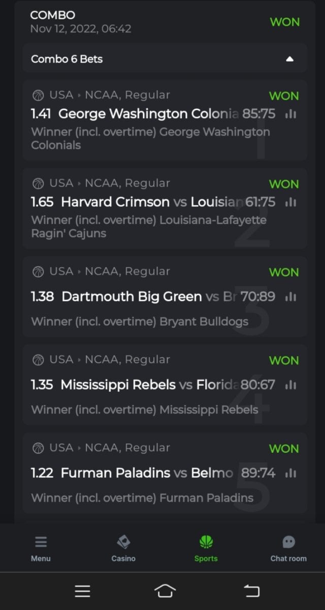The height and width of the screenshot is (610, 325).
Task: Collapse the Combo 6 Bets list
Action: pyautogui.click(x=289, y=59)
